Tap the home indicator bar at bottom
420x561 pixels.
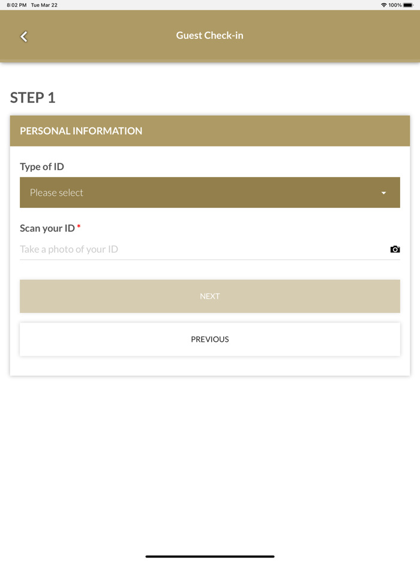click(209, 556)
